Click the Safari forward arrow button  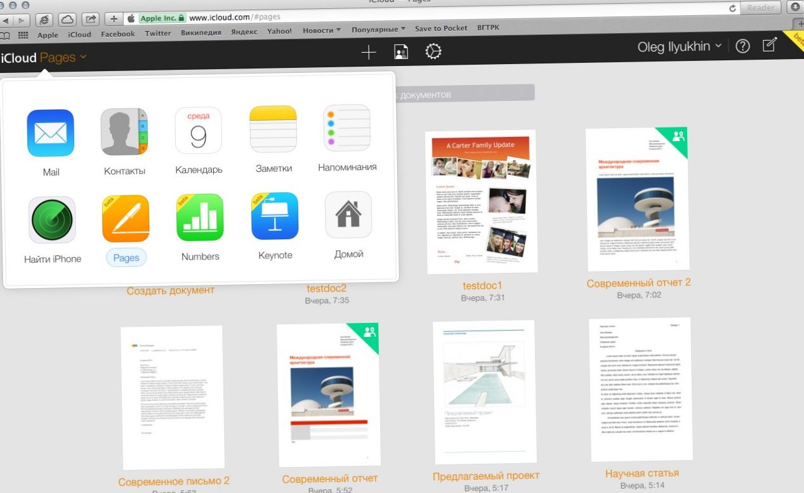tap(21, 19)
